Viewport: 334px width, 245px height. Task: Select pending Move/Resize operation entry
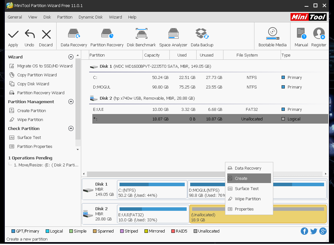click(46, 165)
